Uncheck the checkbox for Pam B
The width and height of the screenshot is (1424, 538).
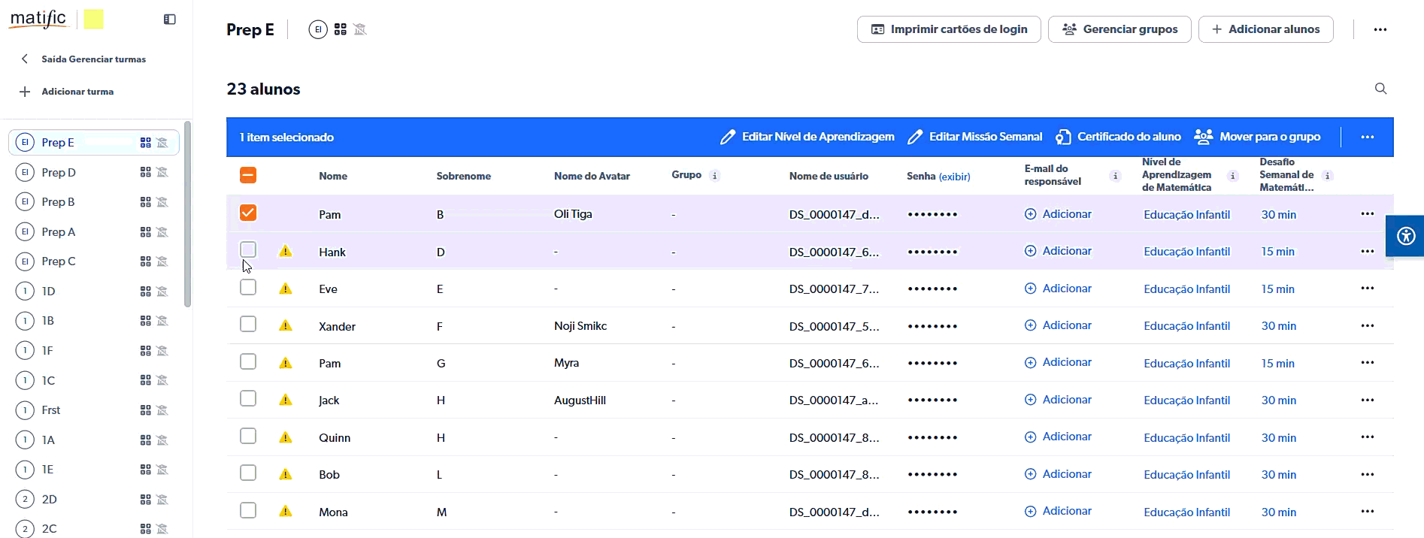[x=248, y=213]
